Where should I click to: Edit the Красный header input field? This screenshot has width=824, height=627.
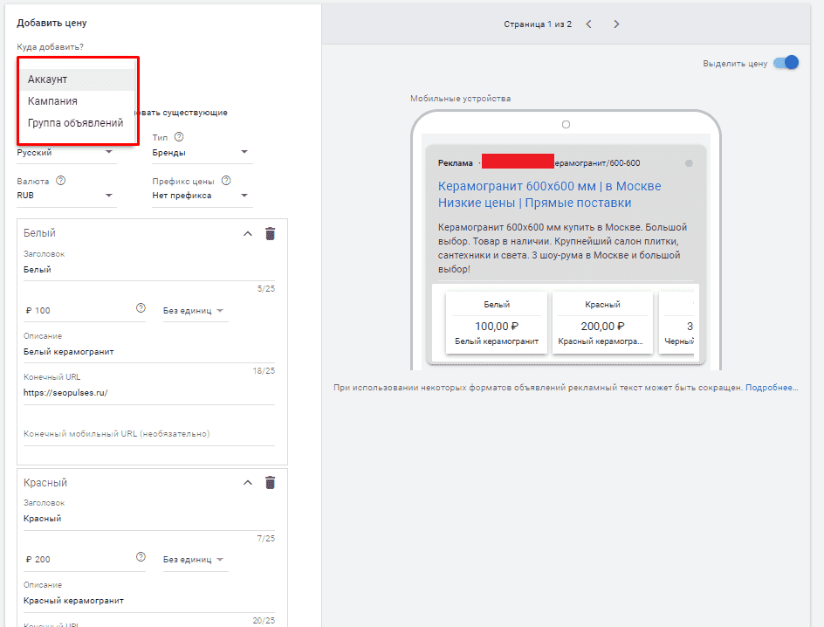(x=149, y=519)
